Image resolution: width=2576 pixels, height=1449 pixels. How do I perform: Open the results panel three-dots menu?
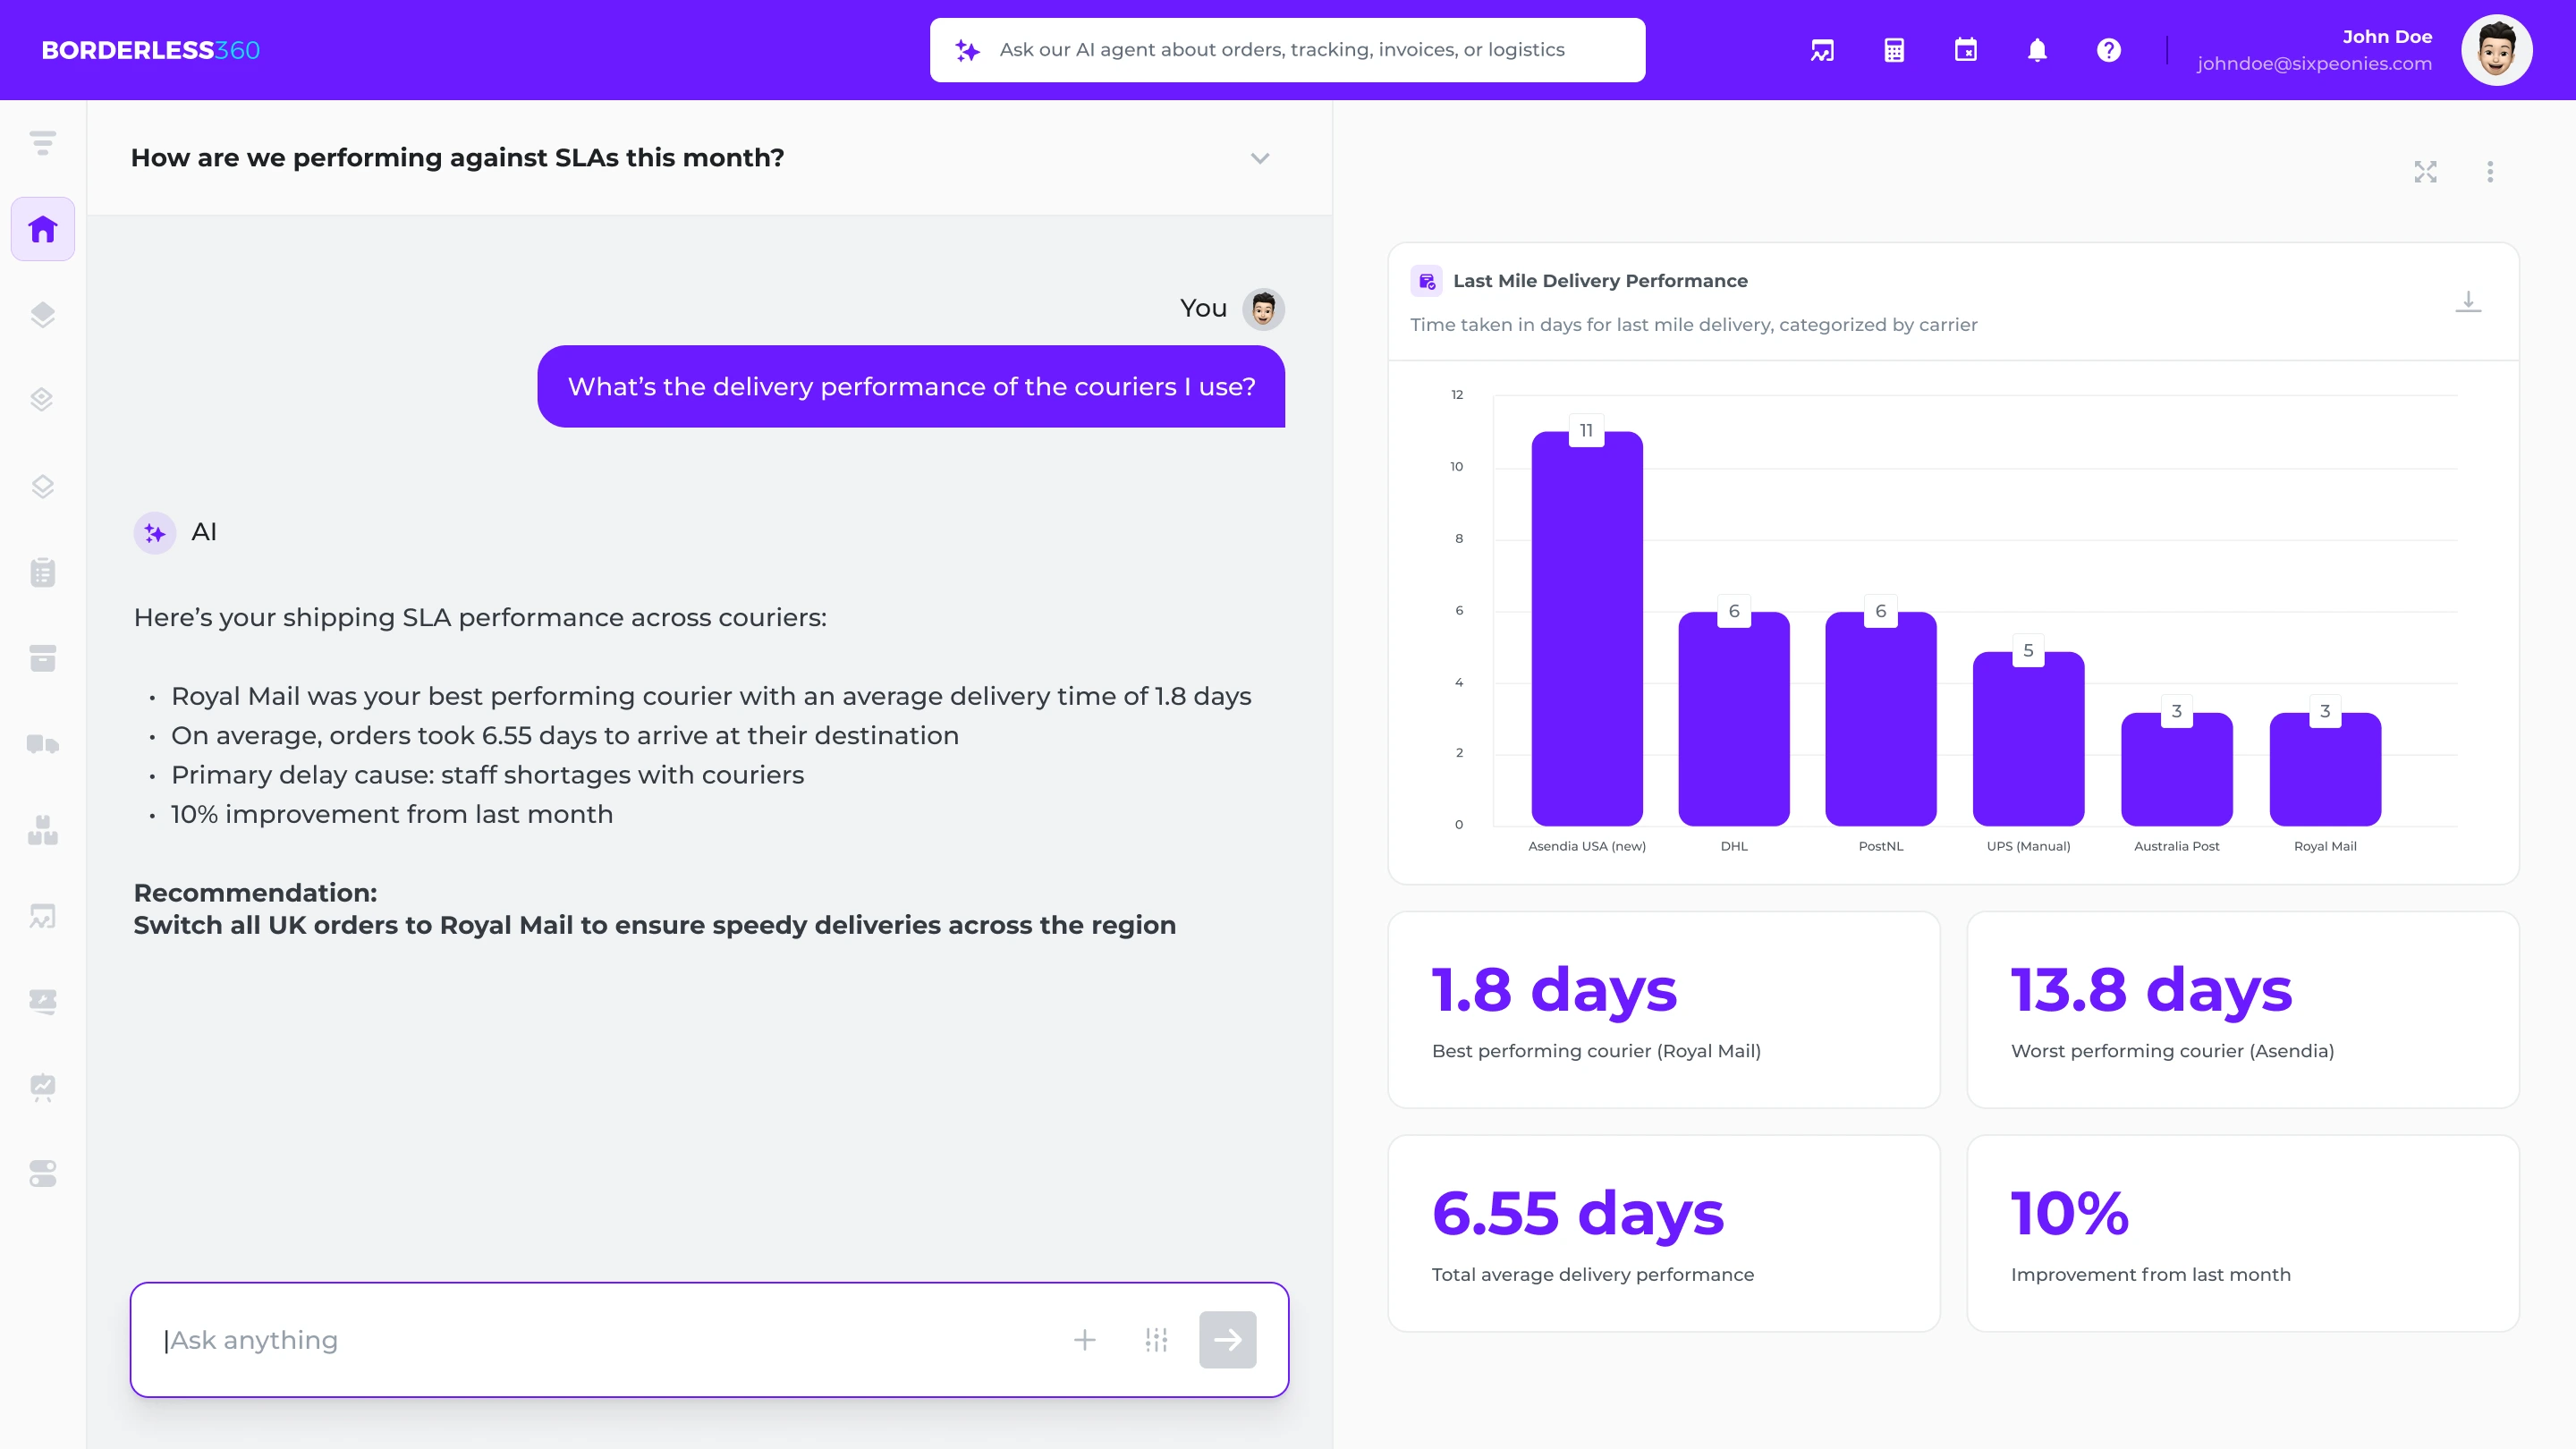pos(2490,172)
